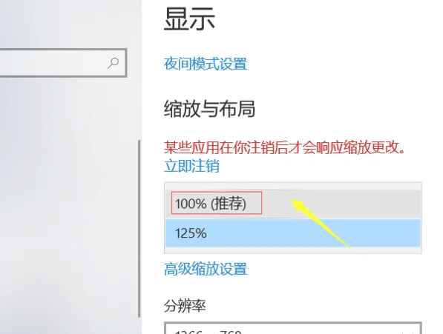Screen dimensions: 443x334
Task: Open the 高级缩放设置 link
Action: (x=206, y=269)
